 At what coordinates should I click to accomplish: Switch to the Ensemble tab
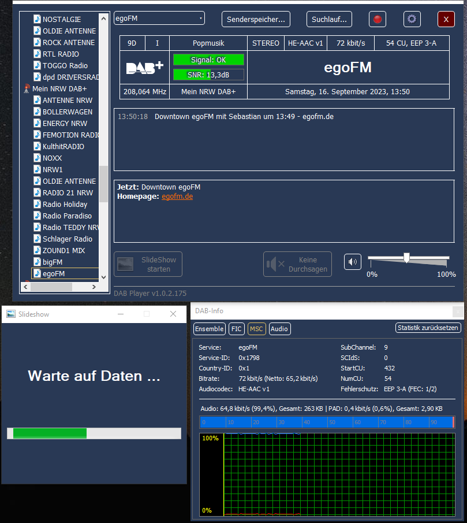coord(209,329)
